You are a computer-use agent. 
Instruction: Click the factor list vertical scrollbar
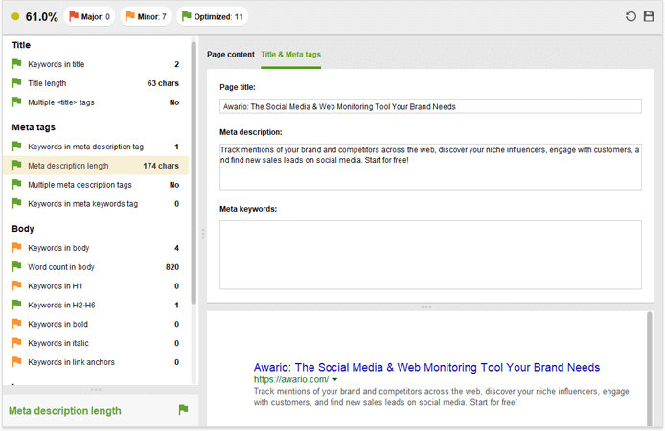click(194, 173)
